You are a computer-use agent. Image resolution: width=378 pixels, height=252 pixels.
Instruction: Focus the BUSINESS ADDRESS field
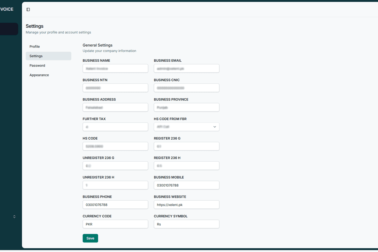pos(115,107)
